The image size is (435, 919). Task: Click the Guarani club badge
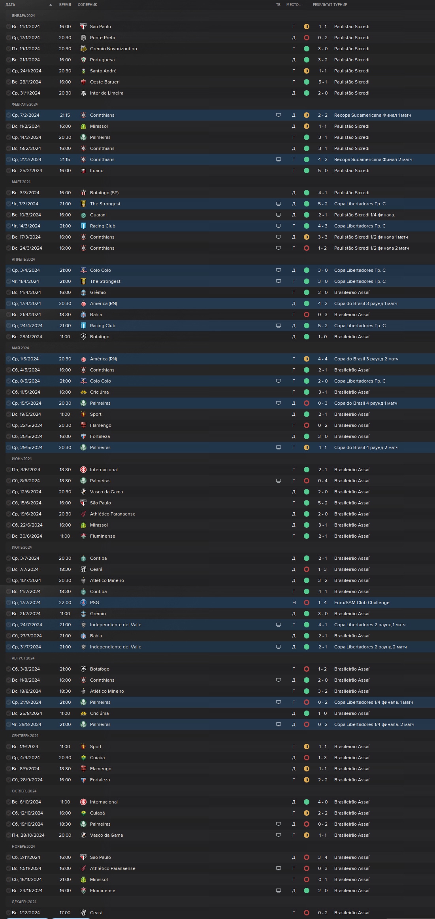(x=83, y=215)
